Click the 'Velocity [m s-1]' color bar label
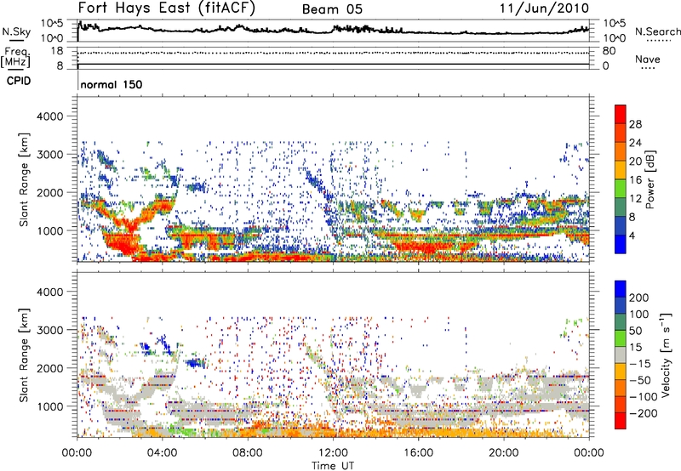The image size is (681, 471). [x=666, y=355]
